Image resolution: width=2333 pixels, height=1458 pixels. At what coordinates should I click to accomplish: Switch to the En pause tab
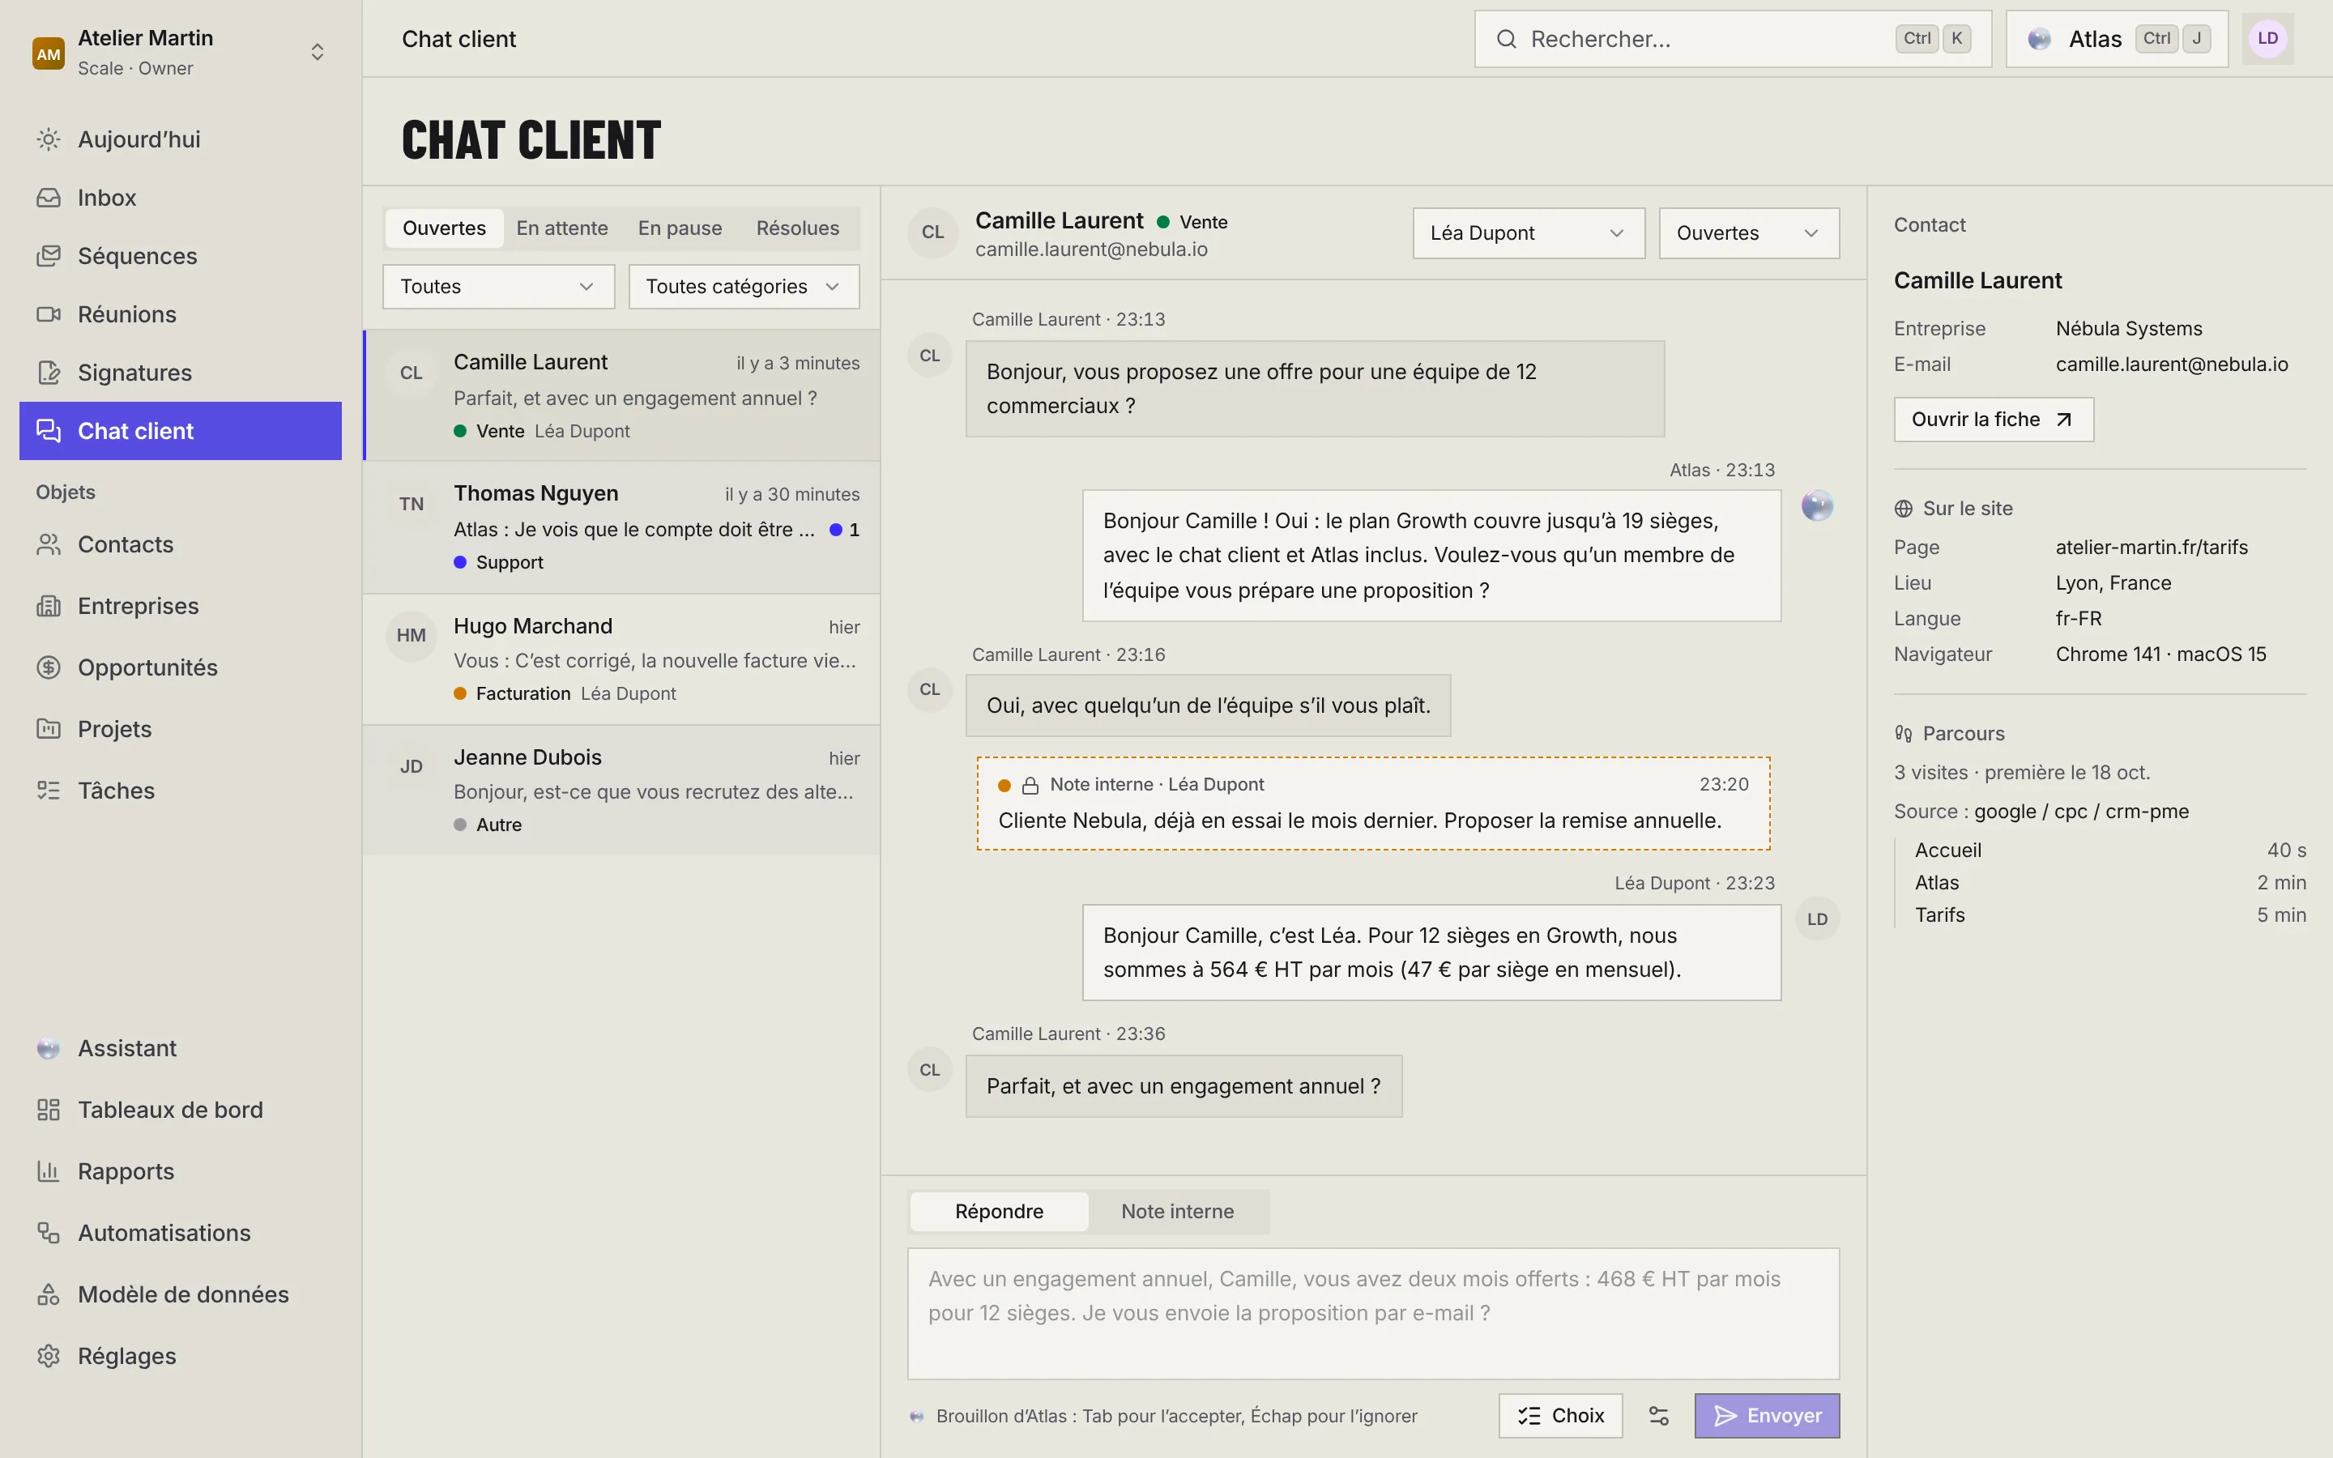tap(680, 228)
